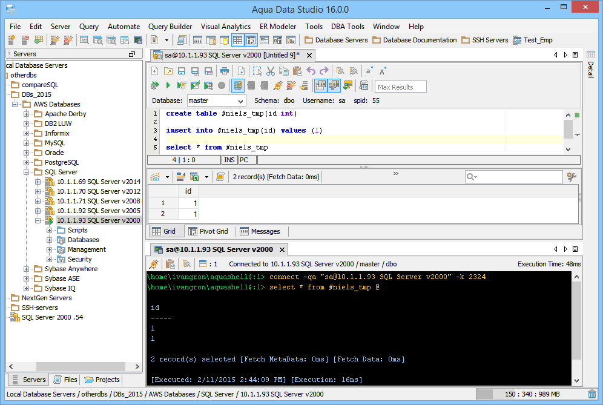Click the Undo arrow icon
The height and width of the screenshot is (405, 603).
point(311,71)
